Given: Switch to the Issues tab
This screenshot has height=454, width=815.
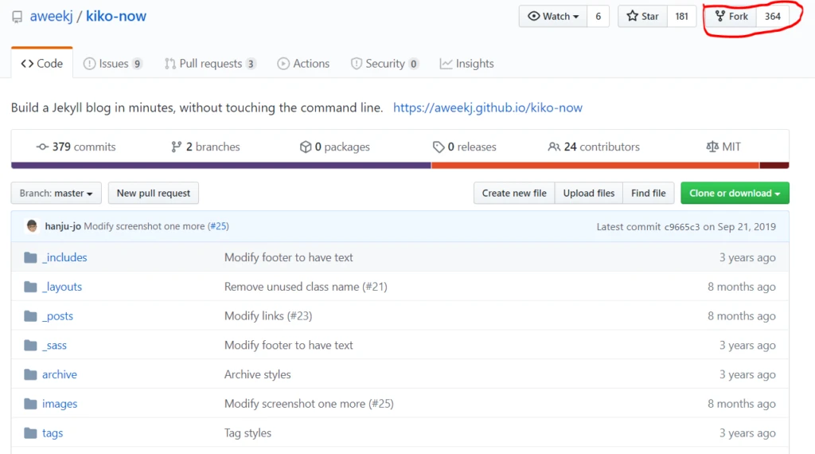Looking at the screenshot, I should click(x=112, y=64).
